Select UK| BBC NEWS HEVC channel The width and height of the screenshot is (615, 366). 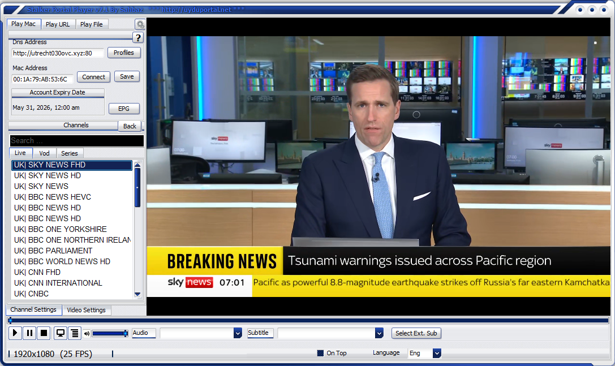pos(72,197)
